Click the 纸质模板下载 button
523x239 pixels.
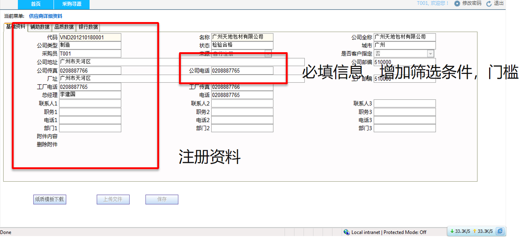(x=49, y=199)
